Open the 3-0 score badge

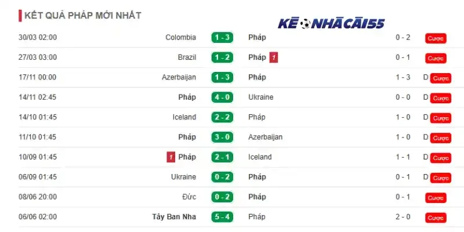click(x=222, y=137)
